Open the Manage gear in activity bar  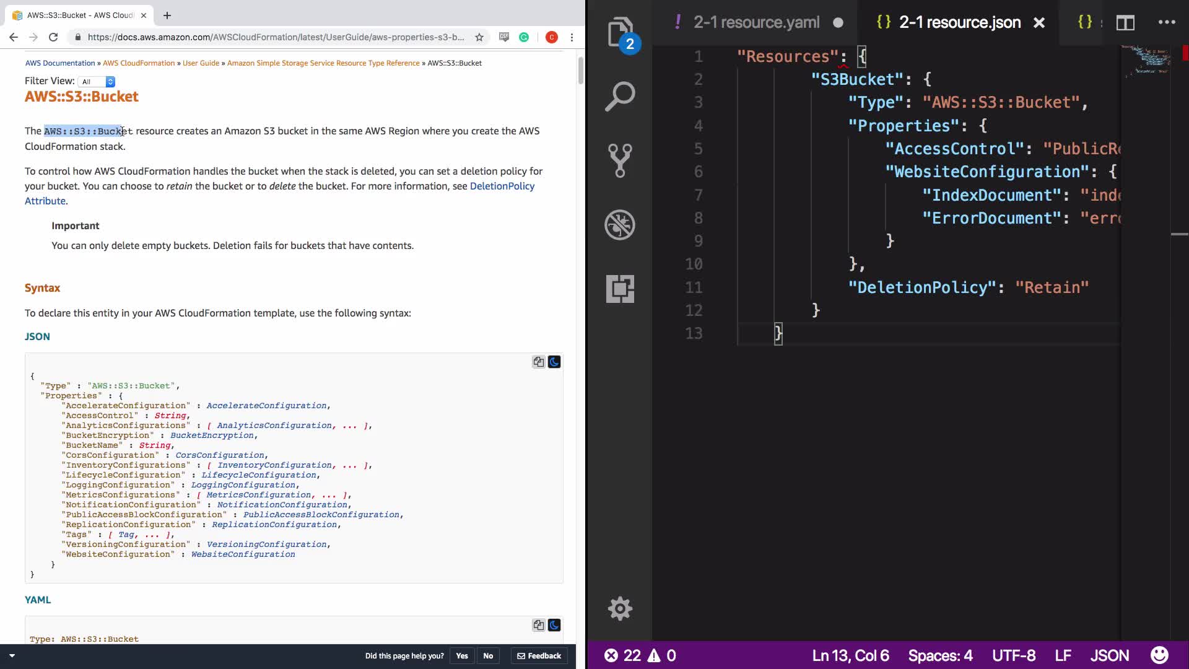point(620,608)
